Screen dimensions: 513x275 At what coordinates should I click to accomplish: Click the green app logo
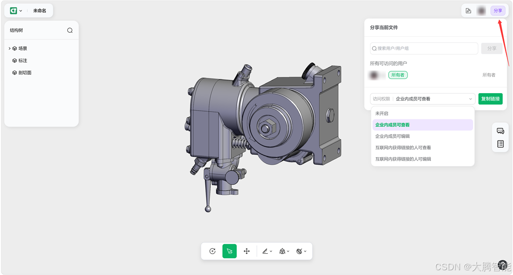pyautogui.click(x=13, y=11)
